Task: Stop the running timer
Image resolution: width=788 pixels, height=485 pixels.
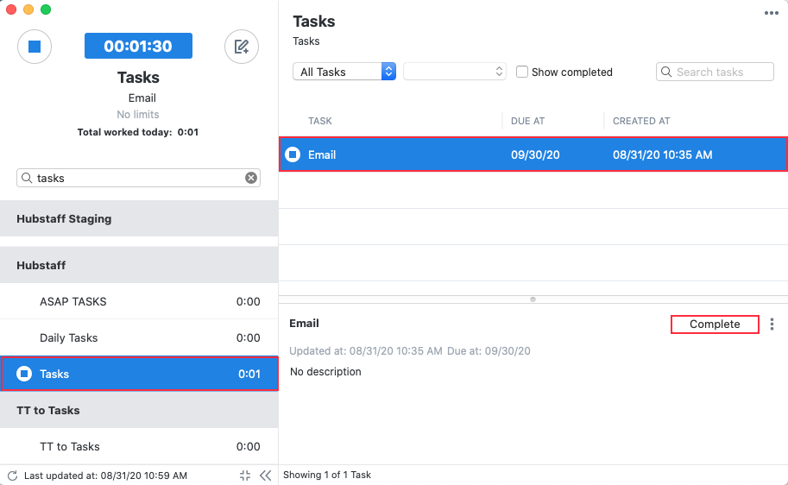Action: [x=35, y=47]
